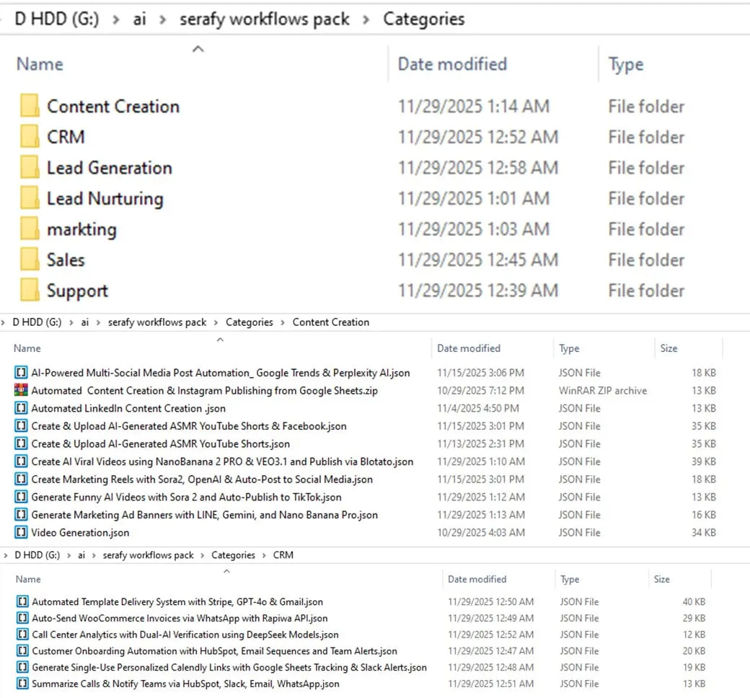750x698 pixels.
Task: Expand chevron before 'Categories' in top breadcrumb
Action: pyautogui.click(x=366, y=19)
